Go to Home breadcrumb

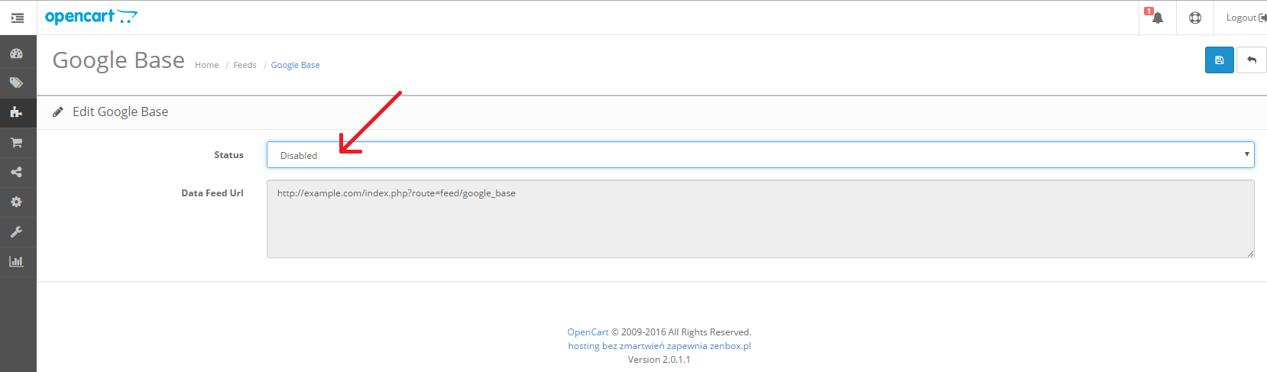(x=206, y=65)
